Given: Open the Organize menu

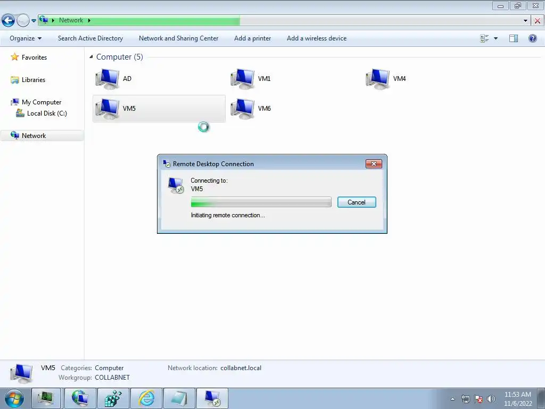Looking at the screenshot, I should (x=26, y=38).
